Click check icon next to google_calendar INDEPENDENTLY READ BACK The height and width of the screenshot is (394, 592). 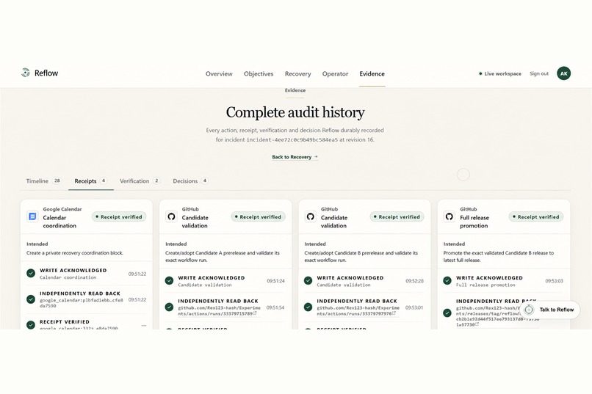[31, 299]
